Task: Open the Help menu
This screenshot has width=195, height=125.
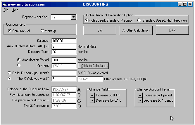Action: [x=15, y=10]
